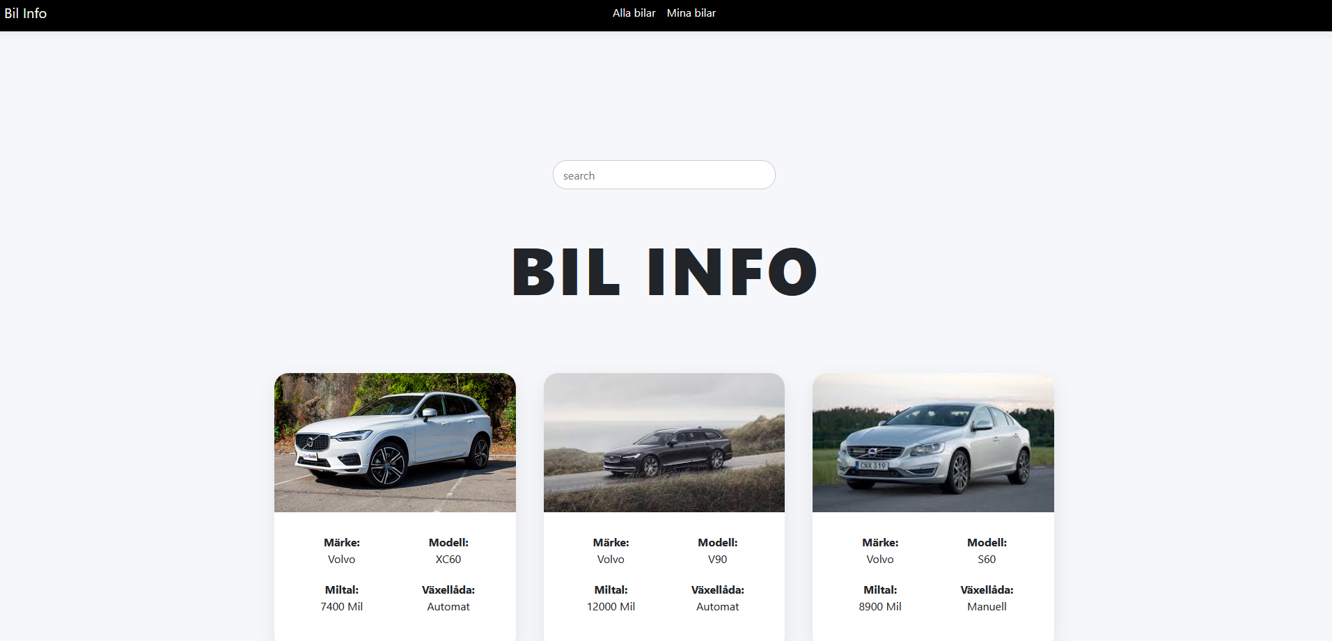Open the white Volvo XC60 photo

[395, 443]
